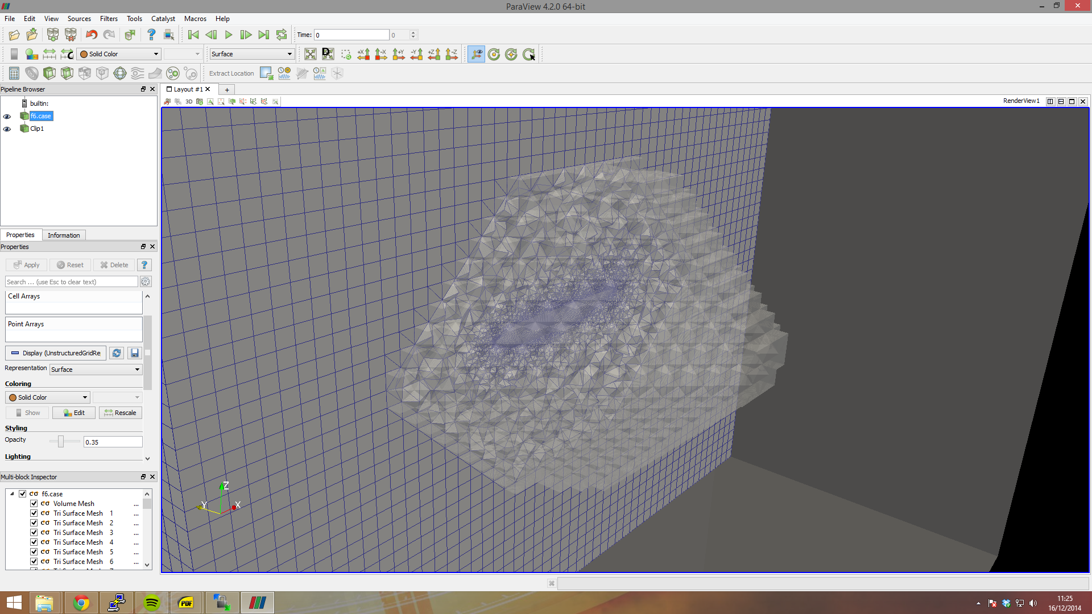
Task: Click the Opacity slider handle
Action: click(61, 441)
